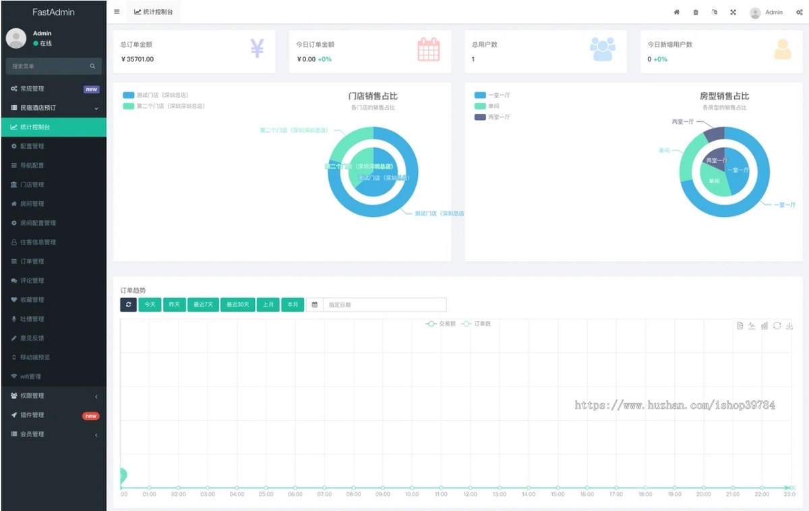809x511 pixels.
Task: Click the person icon on new users card
Action: pos(783,49)
